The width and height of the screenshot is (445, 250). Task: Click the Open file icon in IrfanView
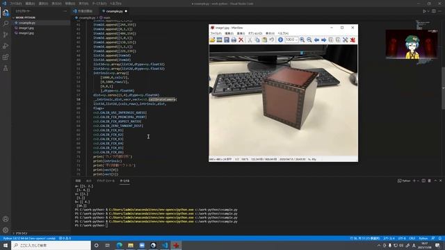[x=212, y=40]
